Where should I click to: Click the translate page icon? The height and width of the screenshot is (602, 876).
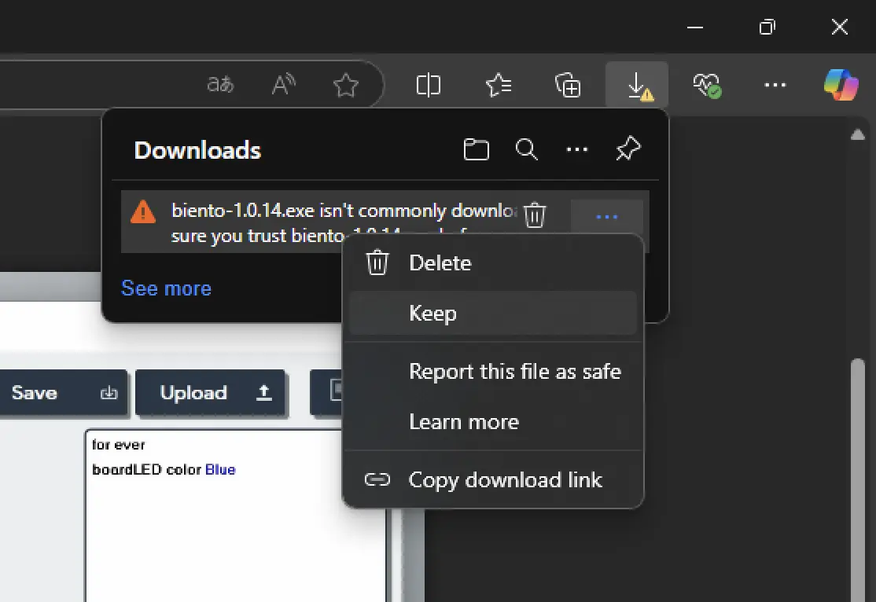(x=220, y=85)
